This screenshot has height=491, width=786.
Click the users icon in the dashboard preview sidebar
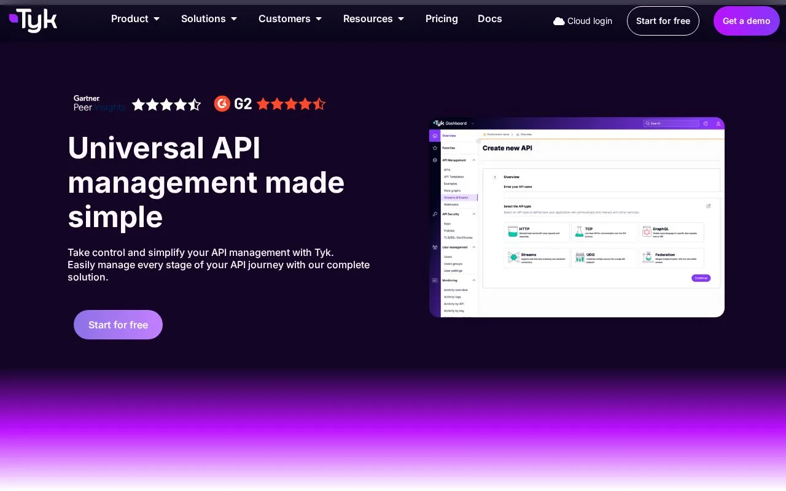click(435, 247)
